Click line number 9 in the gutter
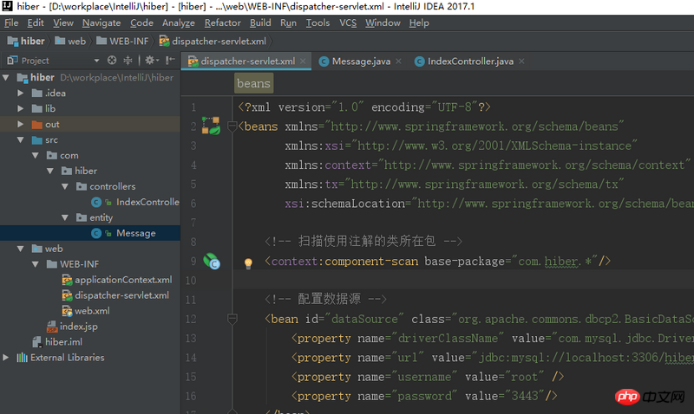Screen dimensions: 694x414 click(x=193, y=261)
